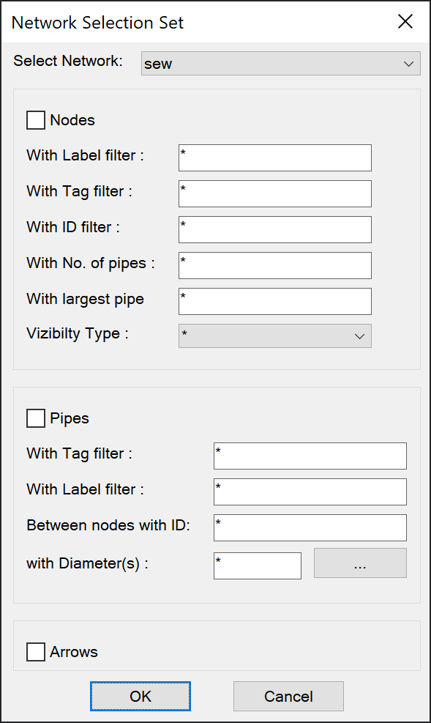The image size is (431, 723).
Task: Click the Vizibilty Type dropdown chevron
Action: (x=359, y=336)
